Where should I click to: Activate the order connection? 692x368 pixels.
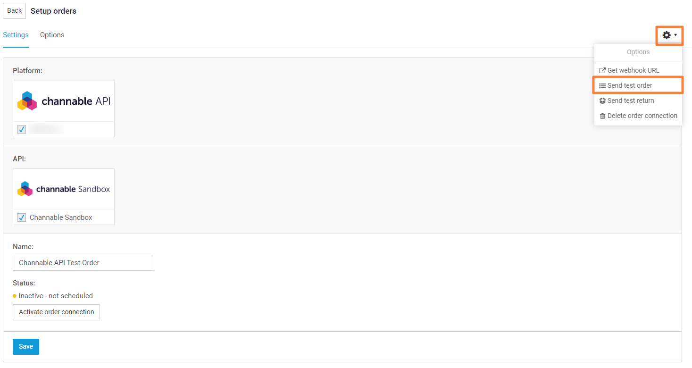[56, 312]
